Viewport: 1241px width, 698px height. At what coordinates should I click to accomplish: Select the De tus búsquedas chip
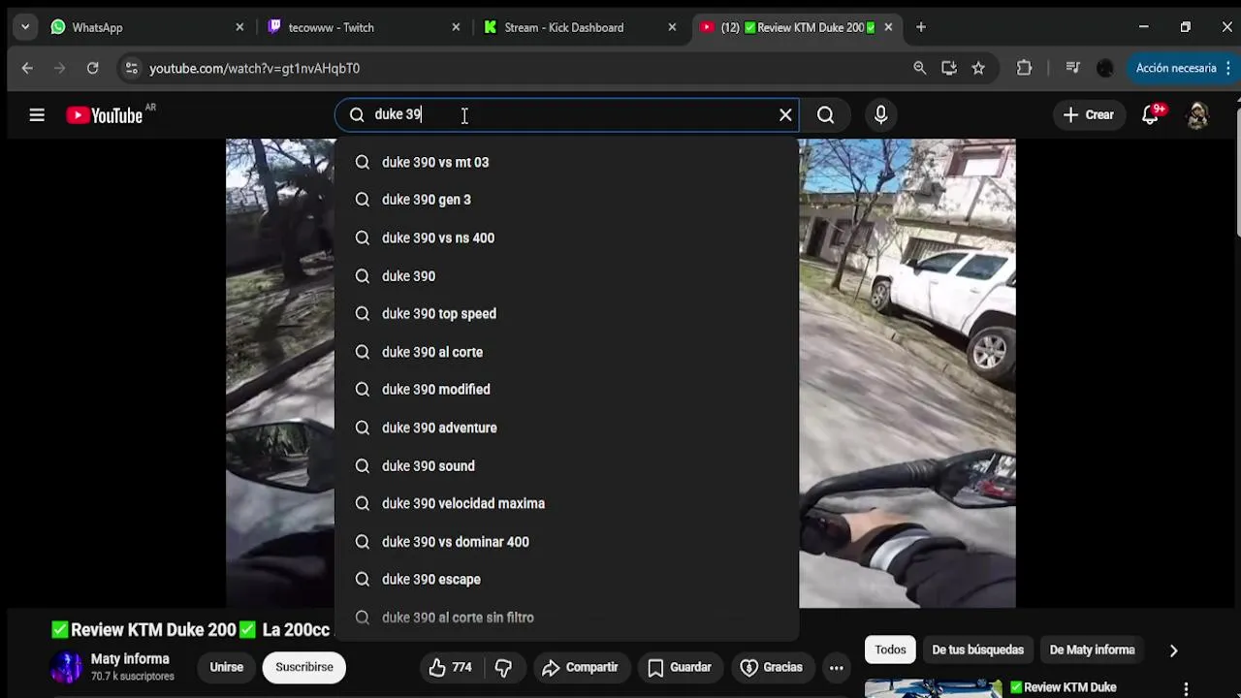coord(977,650)
